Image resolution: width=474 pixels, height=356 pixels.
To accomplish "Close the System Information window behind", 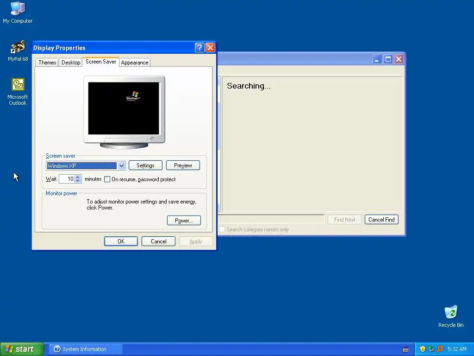I will pos(399,59).
